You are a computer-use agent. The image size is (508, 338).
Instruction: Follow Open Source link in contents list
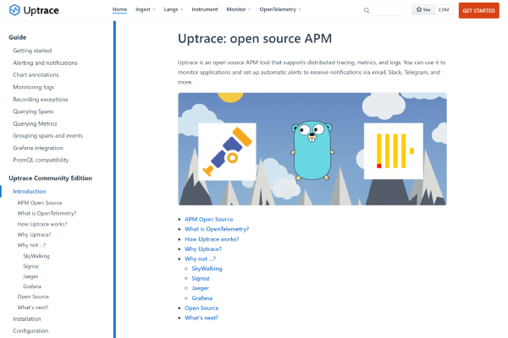coord(202,308)
